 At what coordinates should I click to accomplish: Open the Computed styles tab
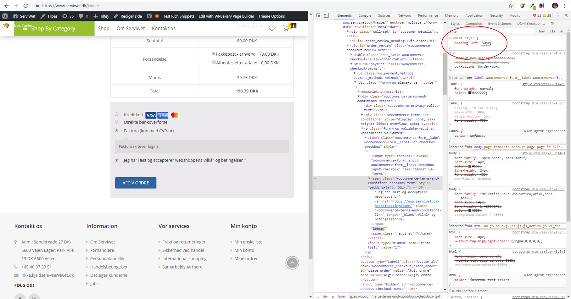pos(473,24)
